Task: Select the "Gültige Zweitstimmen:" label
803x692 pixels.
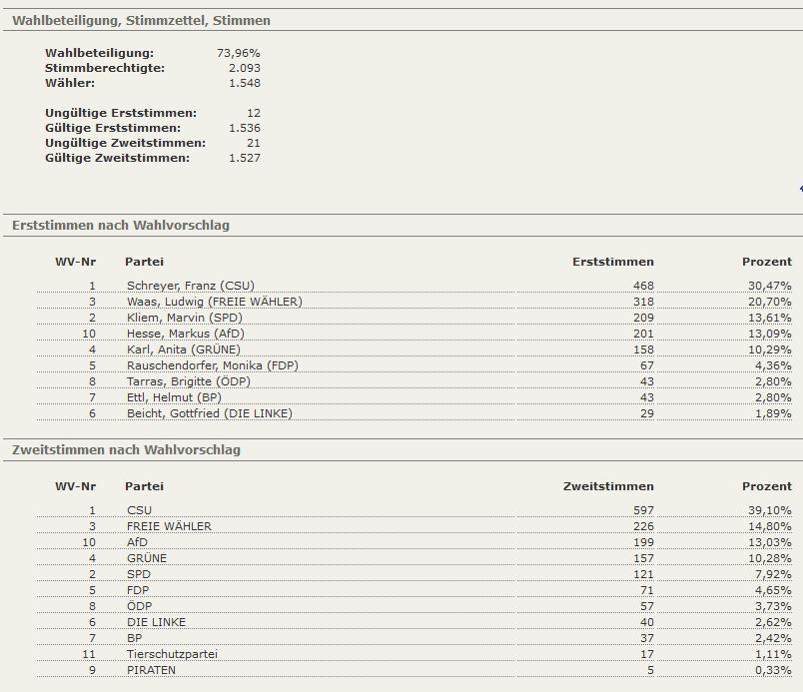Action: 117,158
